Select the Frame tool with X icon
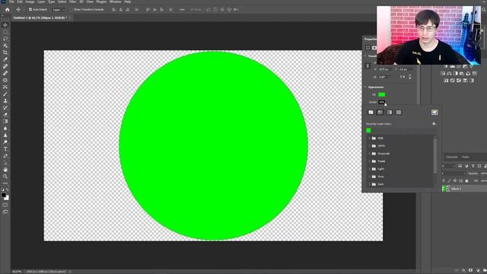 click(x=5, y=87)
